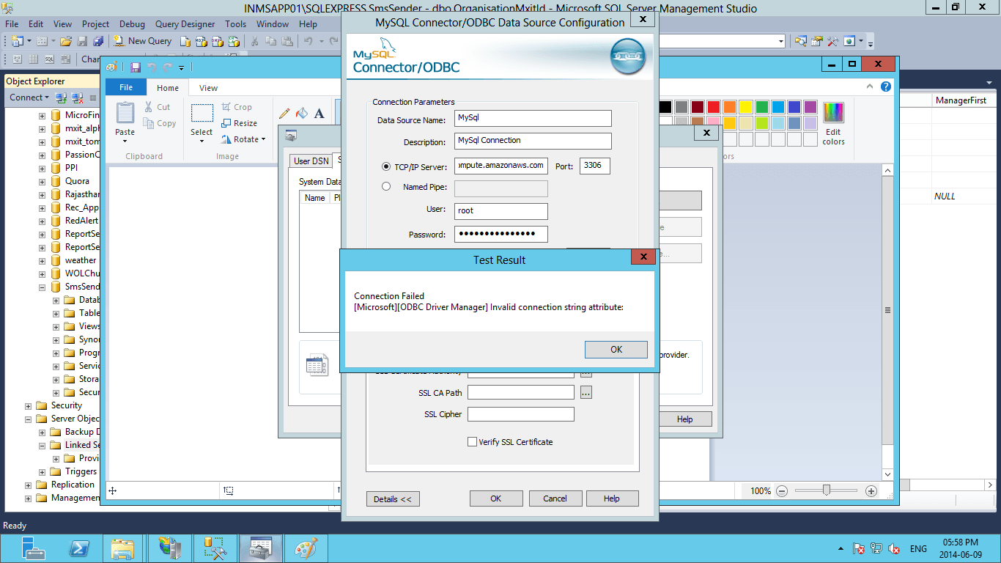Click the SSL CA Path browse button
The height and width of the screenshot is (563, 1001).
586,393
